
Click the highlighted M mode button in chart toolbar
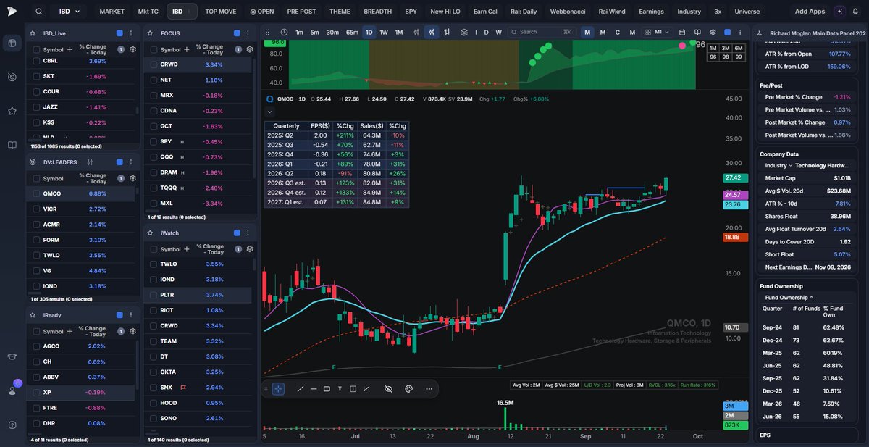point(587,32)
